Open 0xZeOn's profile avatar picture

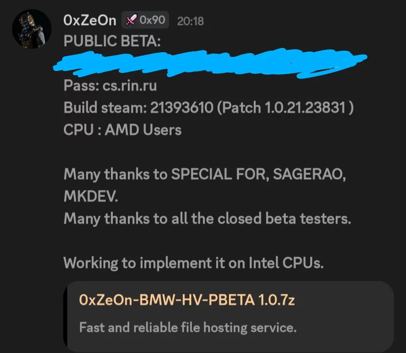point(31,29)
